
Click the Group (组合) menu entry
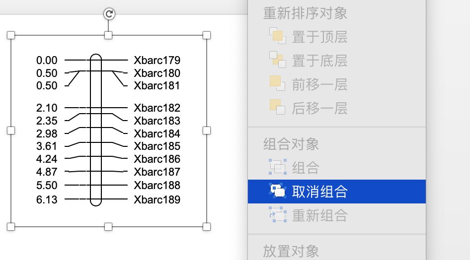[337, 168]
